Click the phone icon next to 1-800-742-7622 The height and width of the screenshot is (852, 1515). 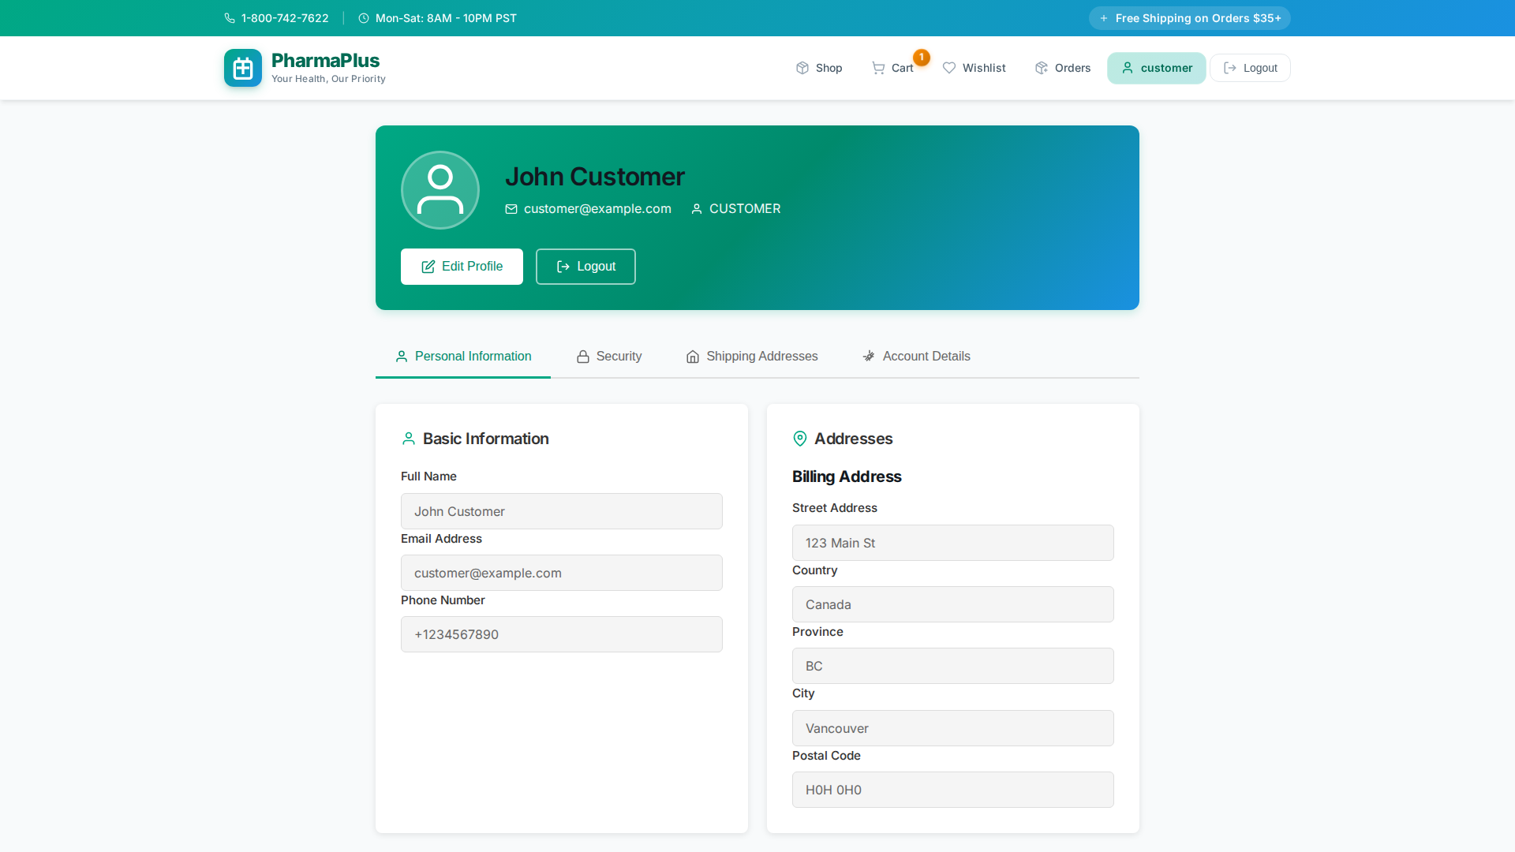click(229, 17)
